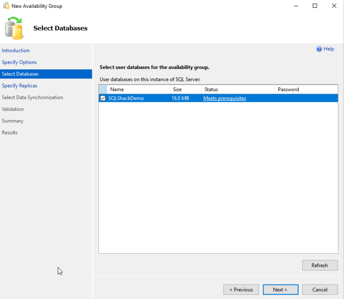Click the New Availability Group title bar icon
344x299 pixels.
[x=6, y=6]
